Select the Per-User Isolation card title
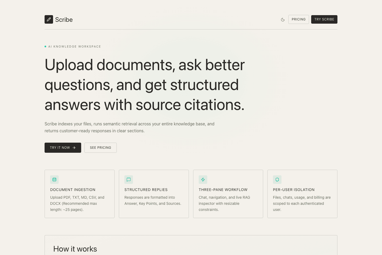 (294, 190)
